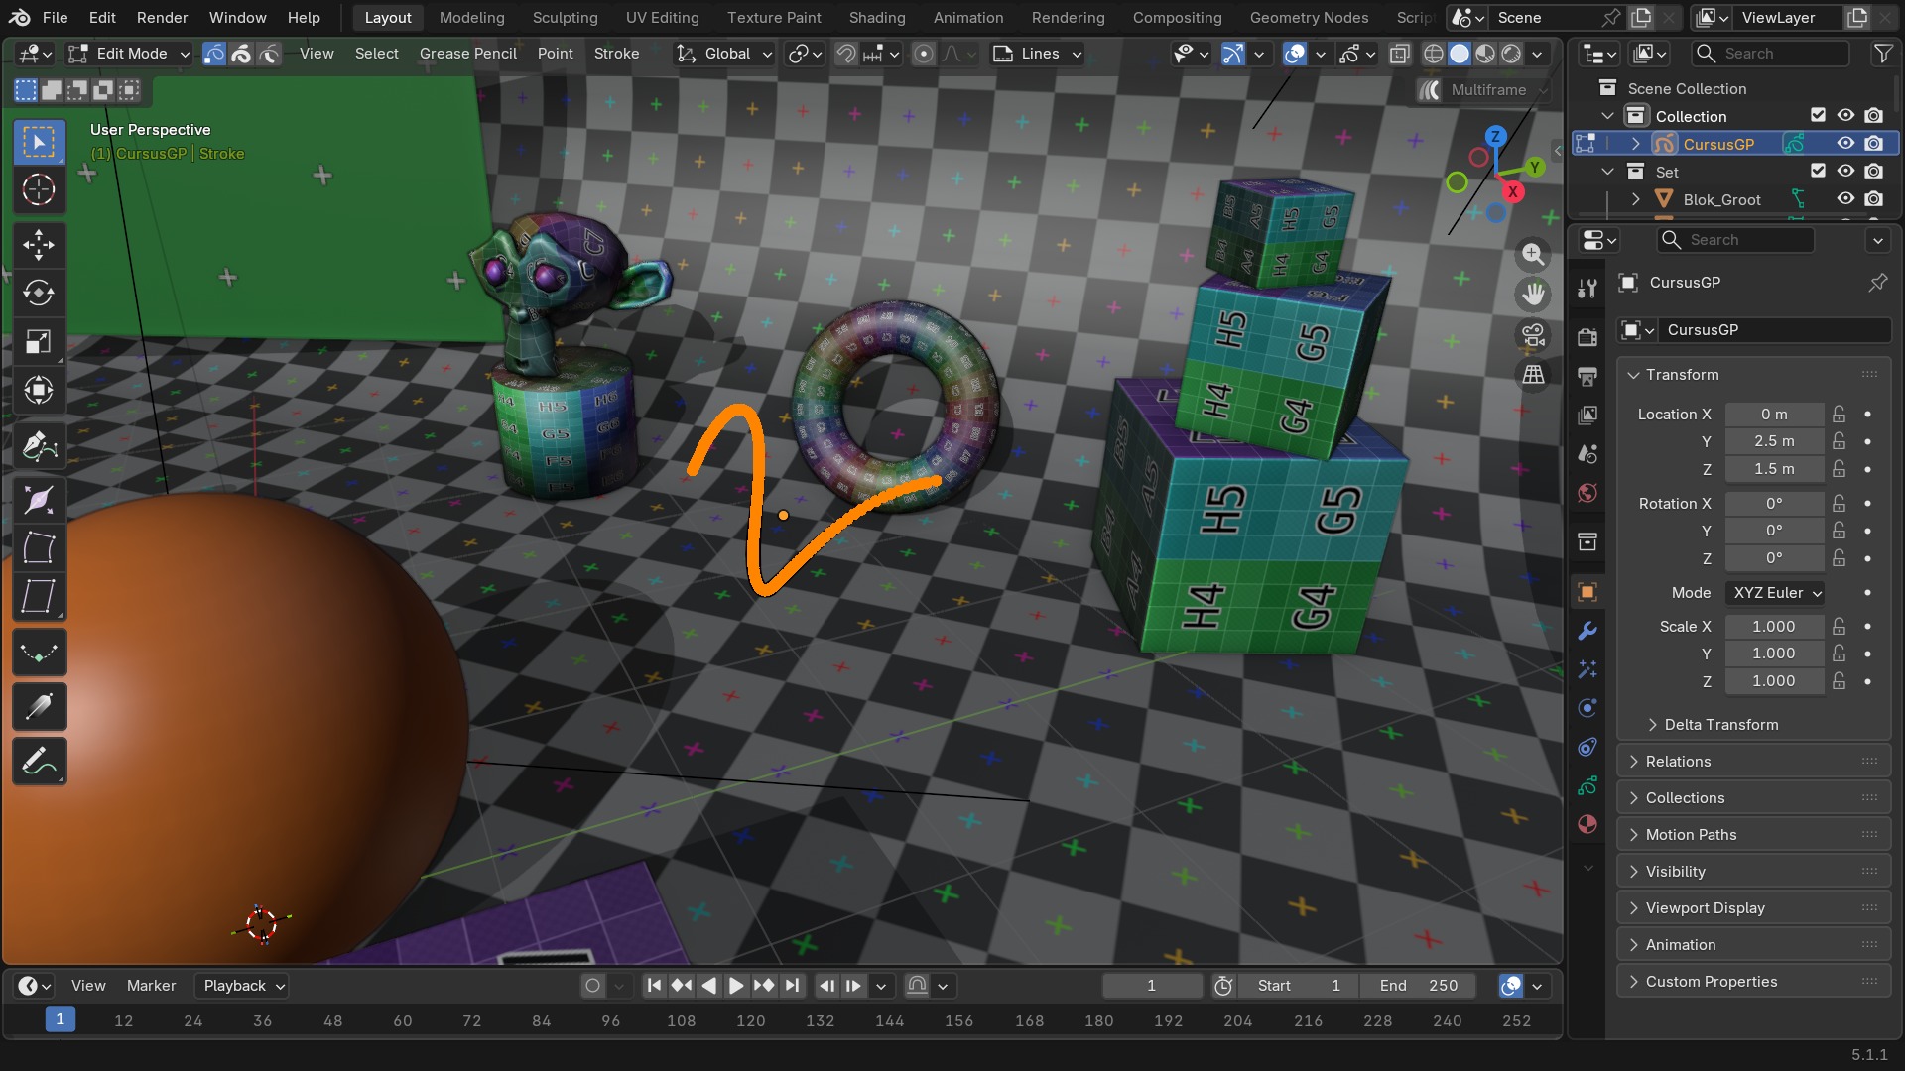Image resolution: width=1905 pixels, height=1071 pixels.
Task: Expand the Blok_Groot tree item
Action: [x=1635, y=199]
